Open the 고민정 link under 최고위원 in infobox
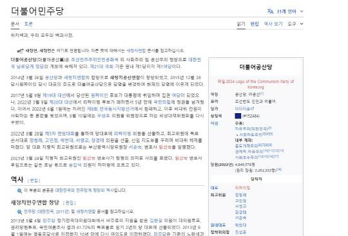 pyautogui.click(x=240, y=201)
